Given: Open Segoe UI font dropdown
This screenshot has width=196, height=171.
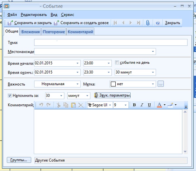Looking at the screenshot, I should pos(110,105).
